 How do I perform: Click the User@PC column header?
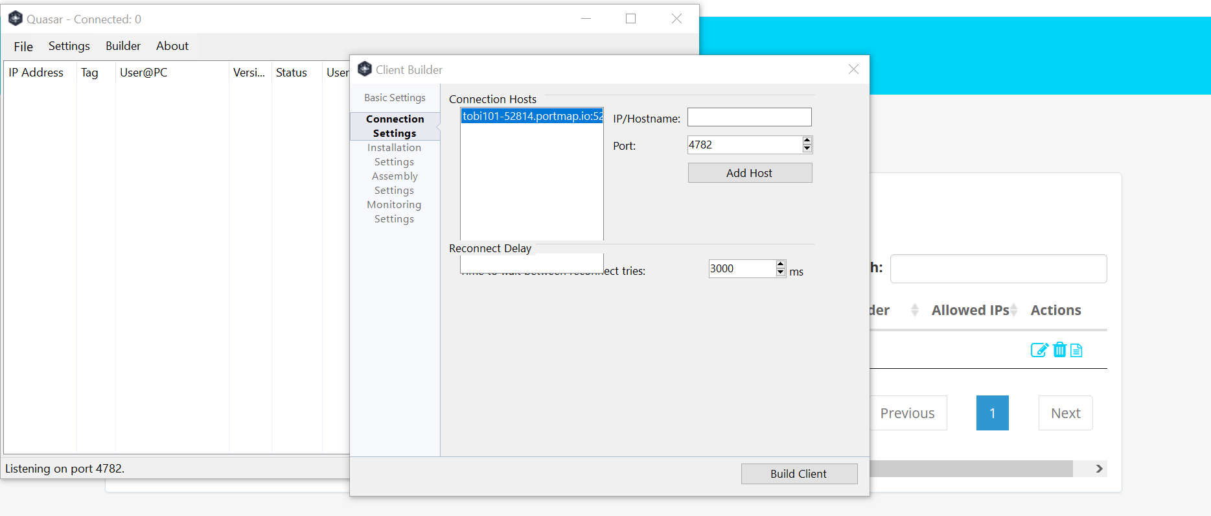172,73
